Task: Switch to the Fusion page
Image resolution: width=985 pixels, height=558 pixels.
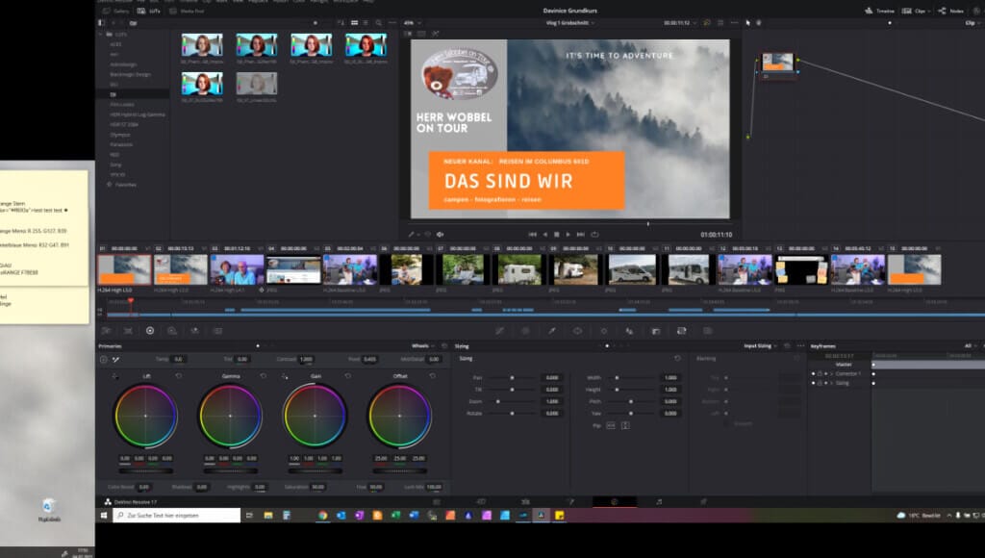Action: click(570, 501)
